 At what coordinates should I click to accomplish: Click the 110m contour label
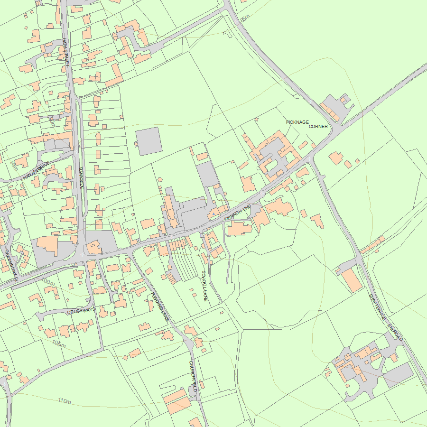(65, 401)
